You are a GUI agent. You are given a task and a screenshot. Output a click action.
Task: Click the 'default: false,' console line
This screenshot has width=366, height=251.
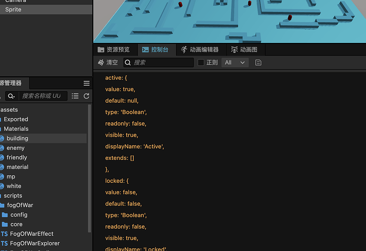[124, 204]
